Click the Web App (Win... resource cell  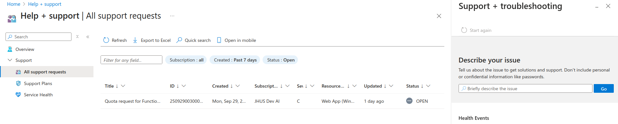point(338,101)
